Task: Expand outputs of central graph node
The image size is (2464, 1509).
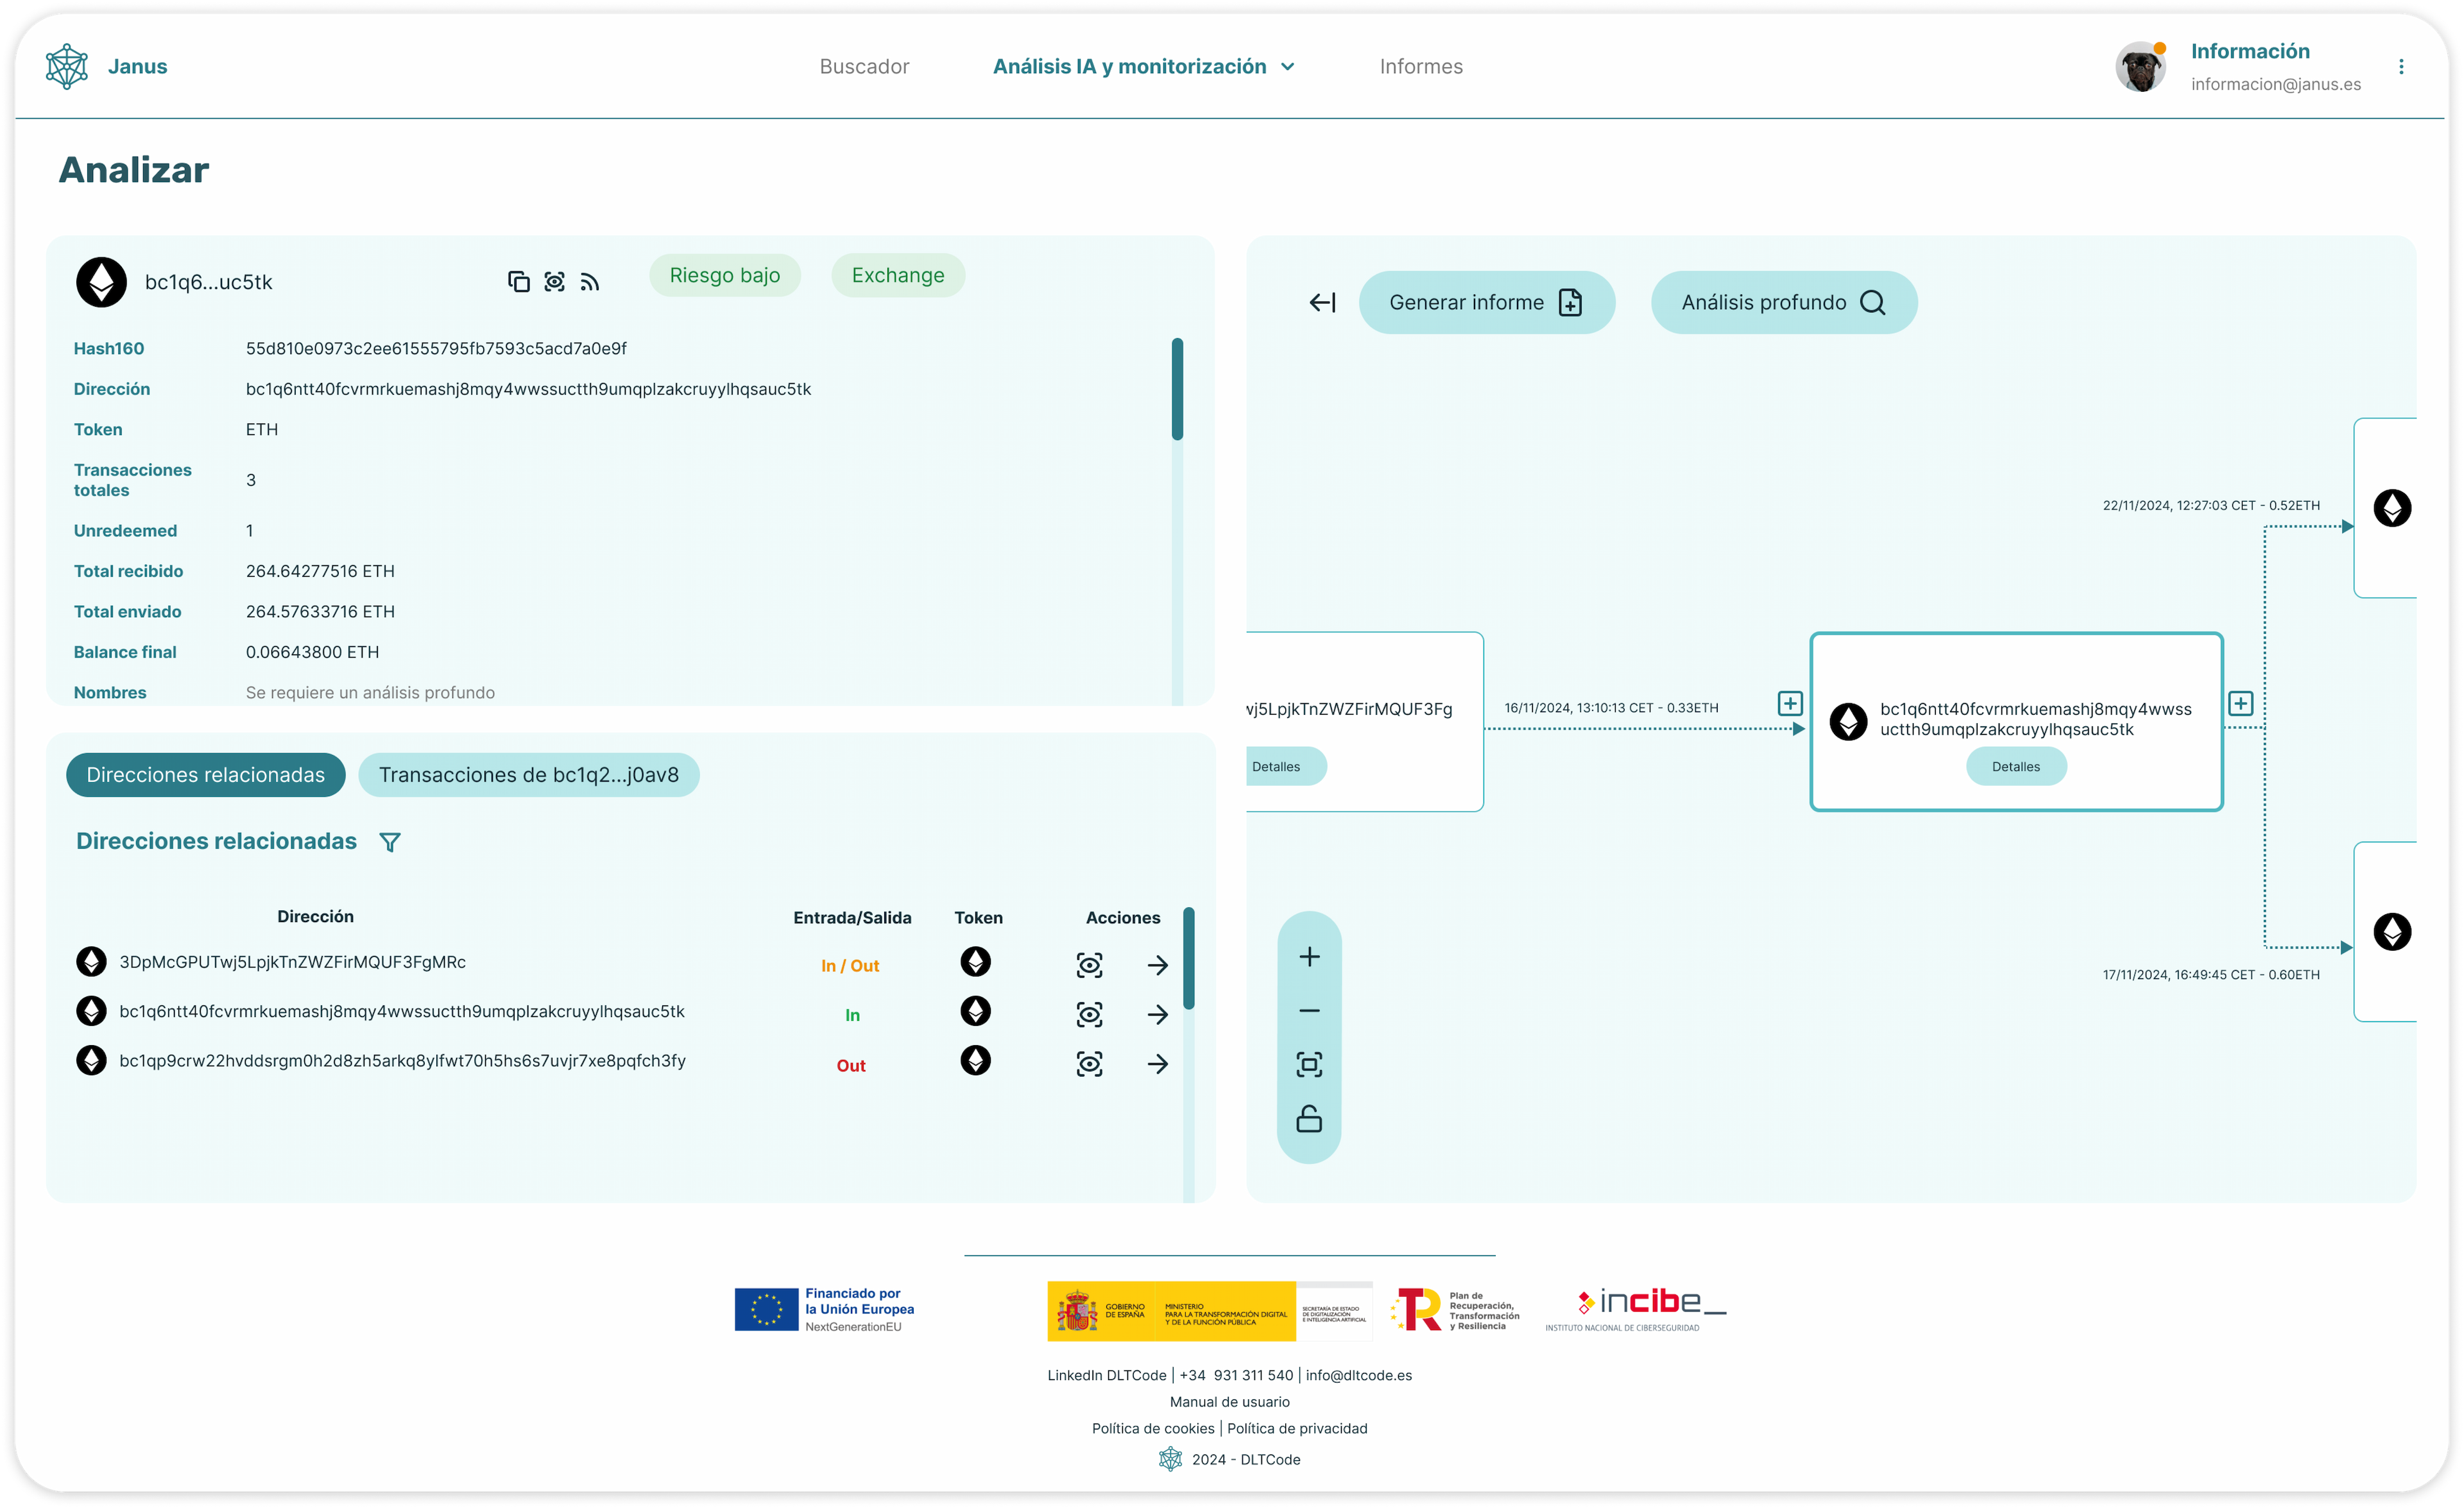Action: tap(2240, 704)
